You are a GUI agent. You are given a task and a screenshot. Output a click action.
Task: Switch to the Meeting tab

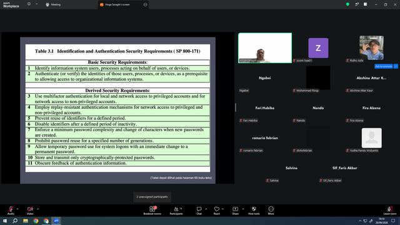point(53,4)
